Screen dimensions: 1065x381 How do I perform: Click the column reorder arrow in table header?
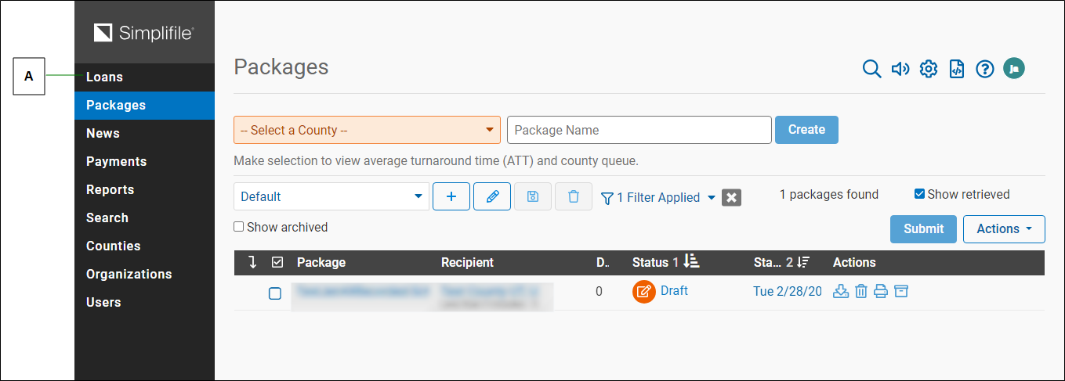pyautogui.click(x=252, y=262)
